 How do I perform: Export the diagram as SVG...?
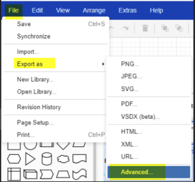(x=149, y=89)
